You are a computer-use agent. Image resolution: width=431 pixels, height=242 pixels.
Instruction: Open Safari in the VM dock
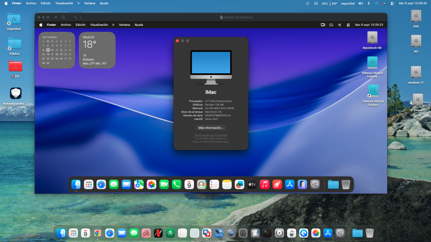click(x=101, y=184)
